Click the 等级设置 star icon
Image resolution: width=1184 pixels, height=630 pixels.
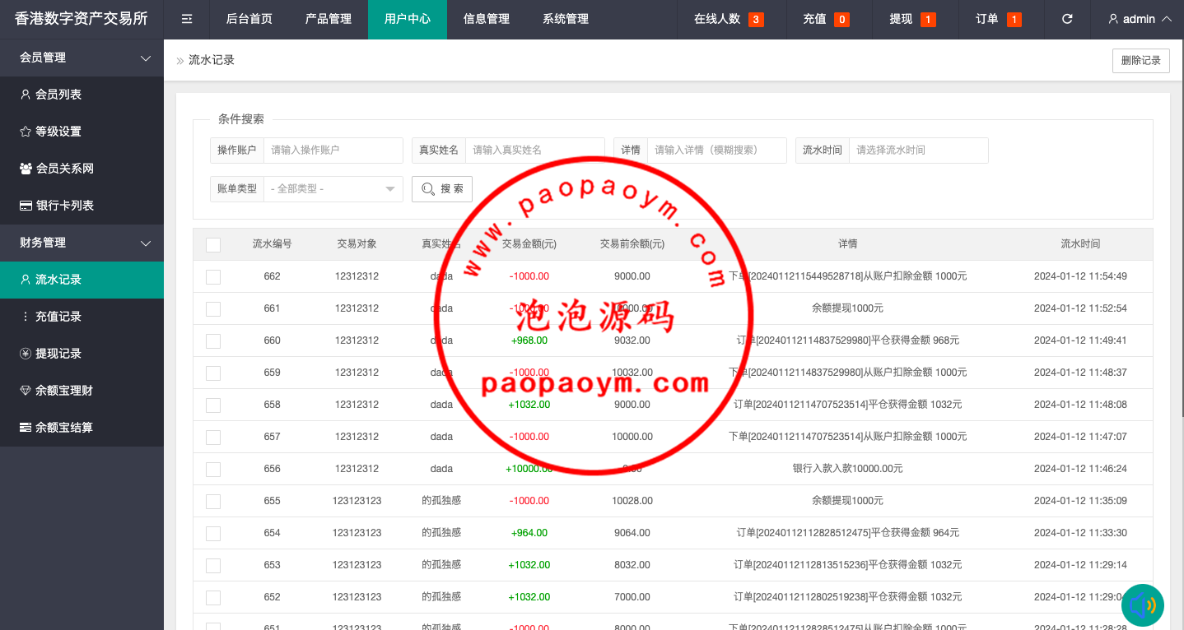(x=26, y=132)
